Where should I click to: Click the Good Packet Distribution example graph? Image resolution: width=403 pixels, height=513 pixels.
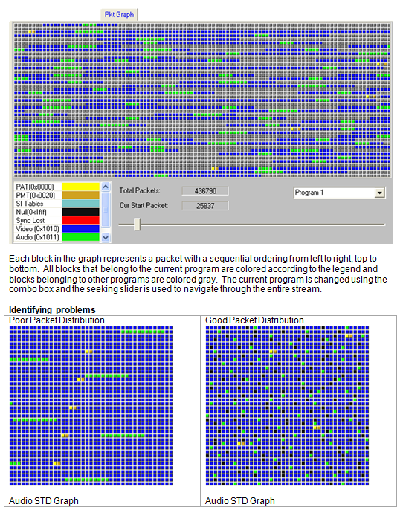(287, 406)
